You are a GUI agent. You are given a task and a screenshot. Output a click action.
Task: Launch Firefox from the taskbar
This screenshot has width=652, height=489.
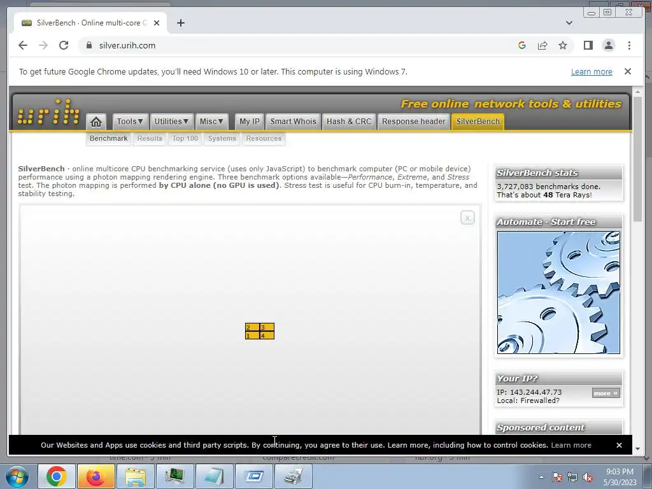(x=96, y=476)
